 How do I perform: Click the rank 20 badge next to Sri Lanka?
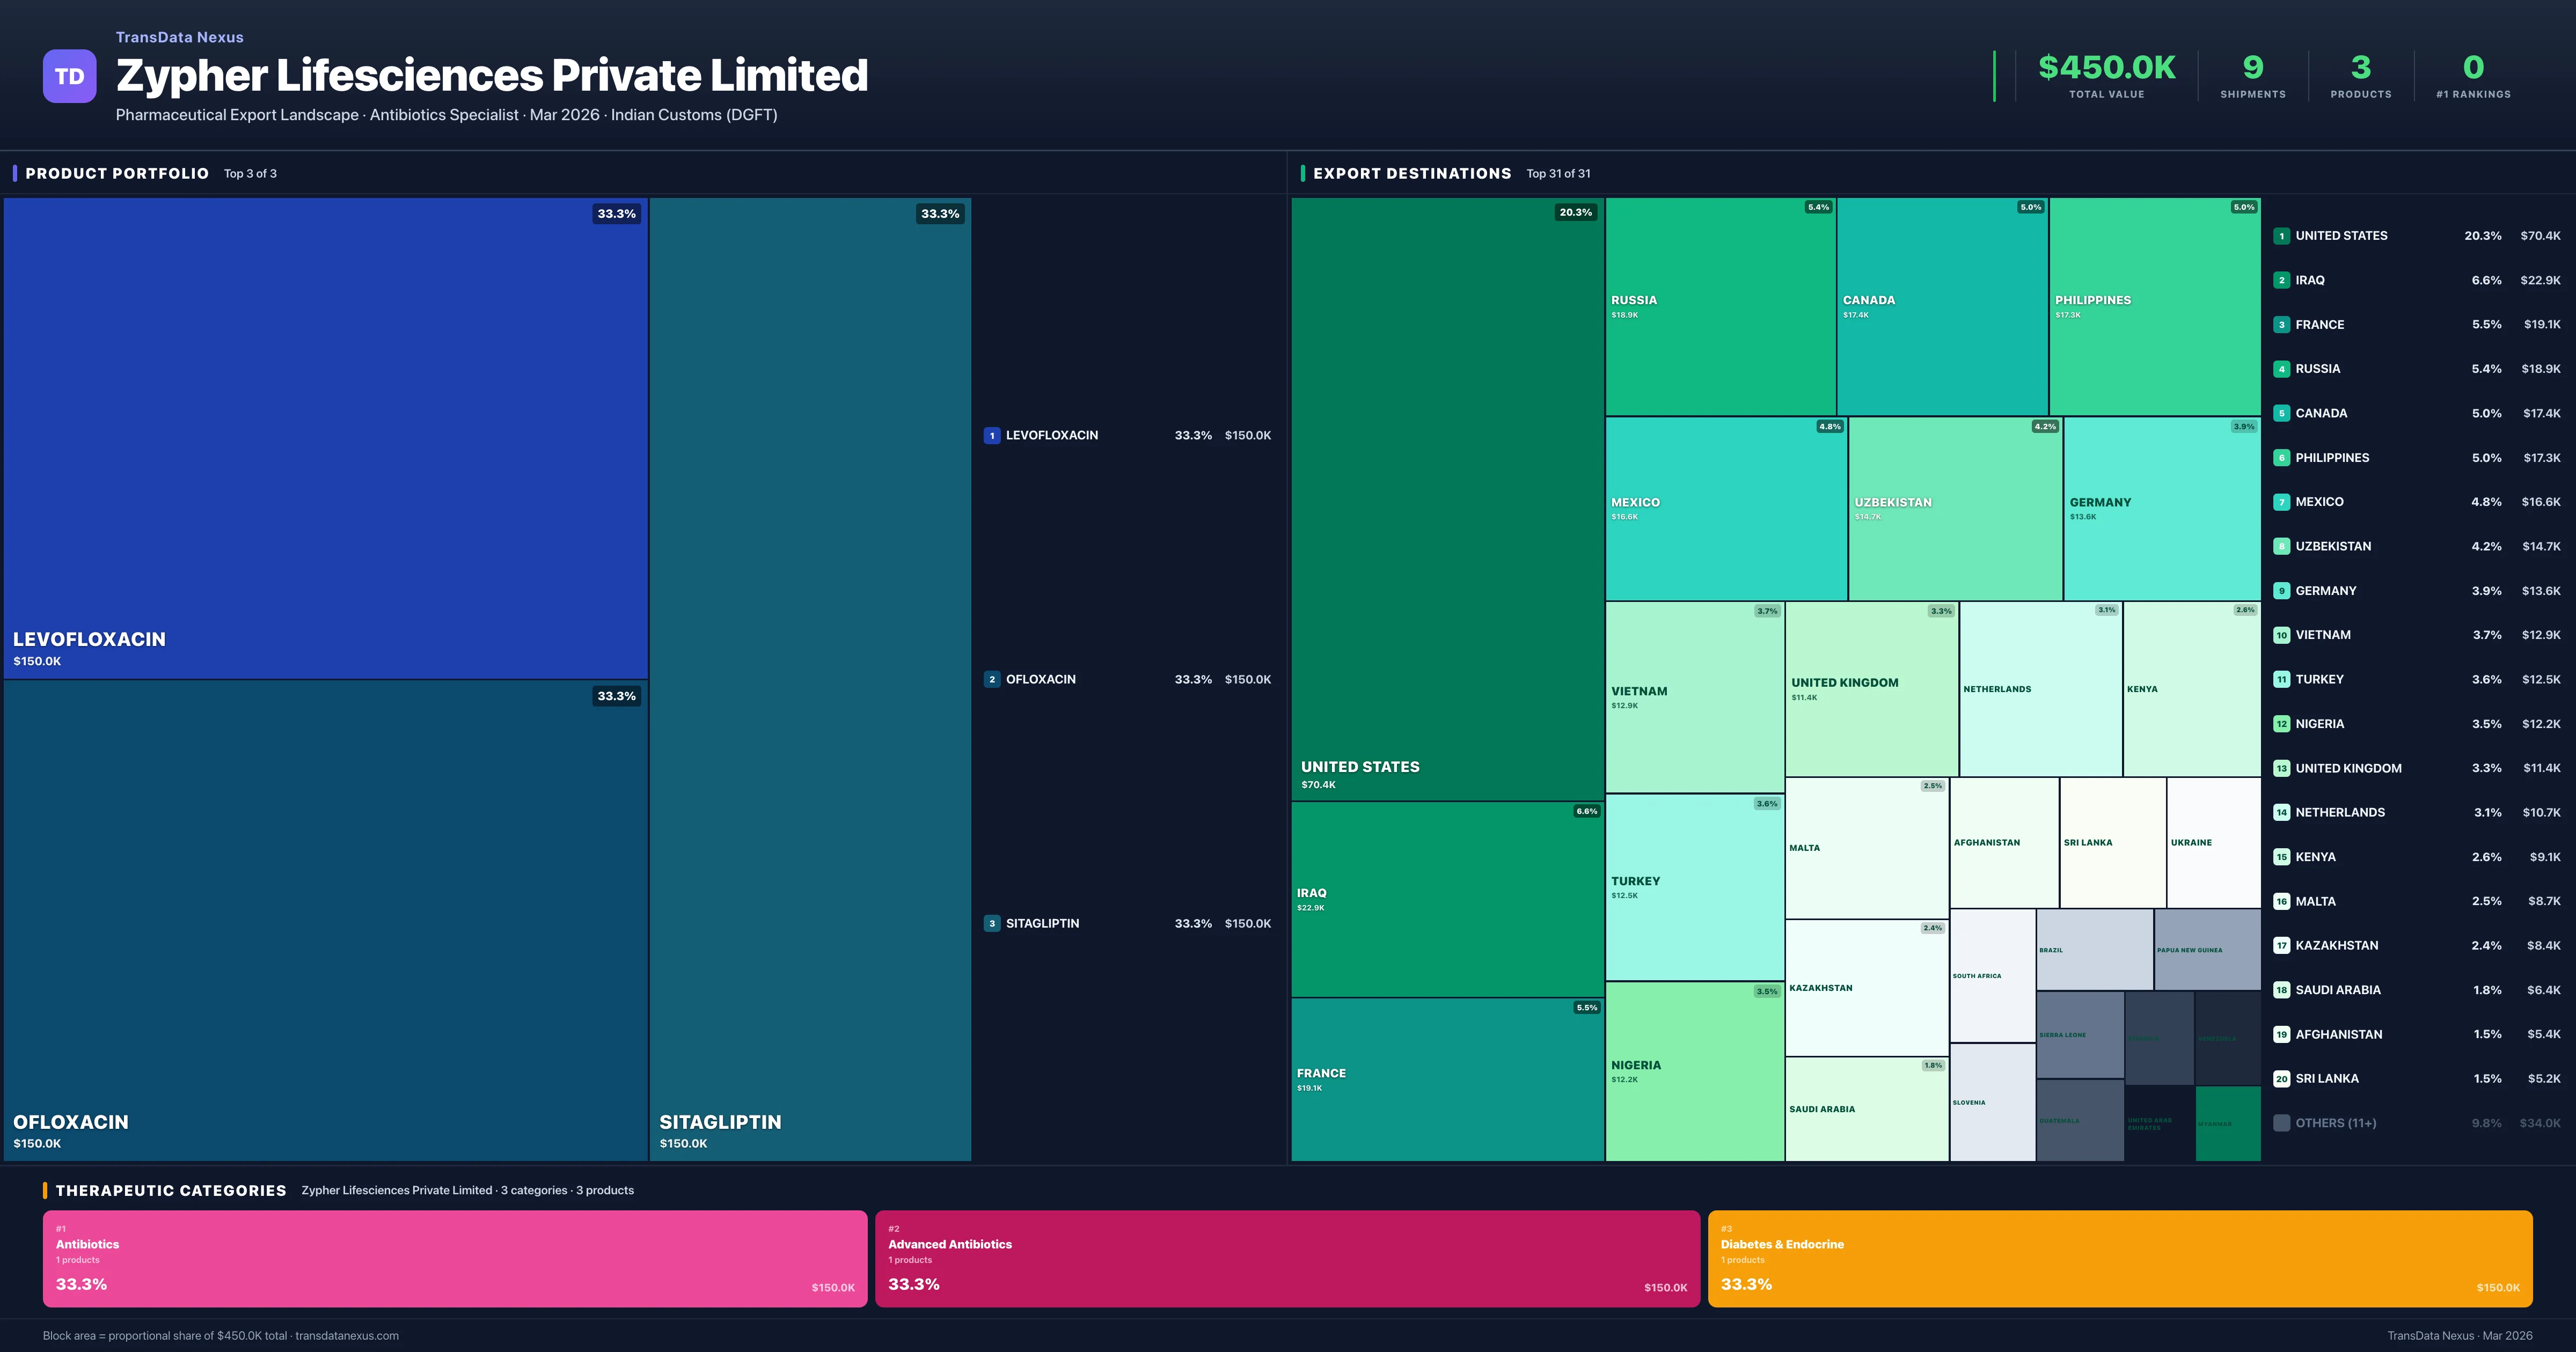(x=2281, y=1079)
